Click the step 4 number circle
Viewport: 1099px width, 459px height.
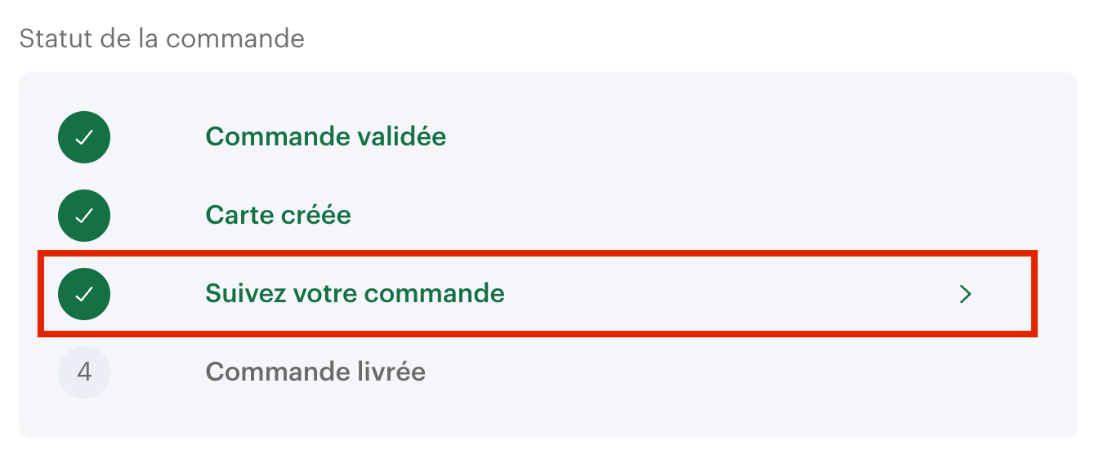click(84, 372)
